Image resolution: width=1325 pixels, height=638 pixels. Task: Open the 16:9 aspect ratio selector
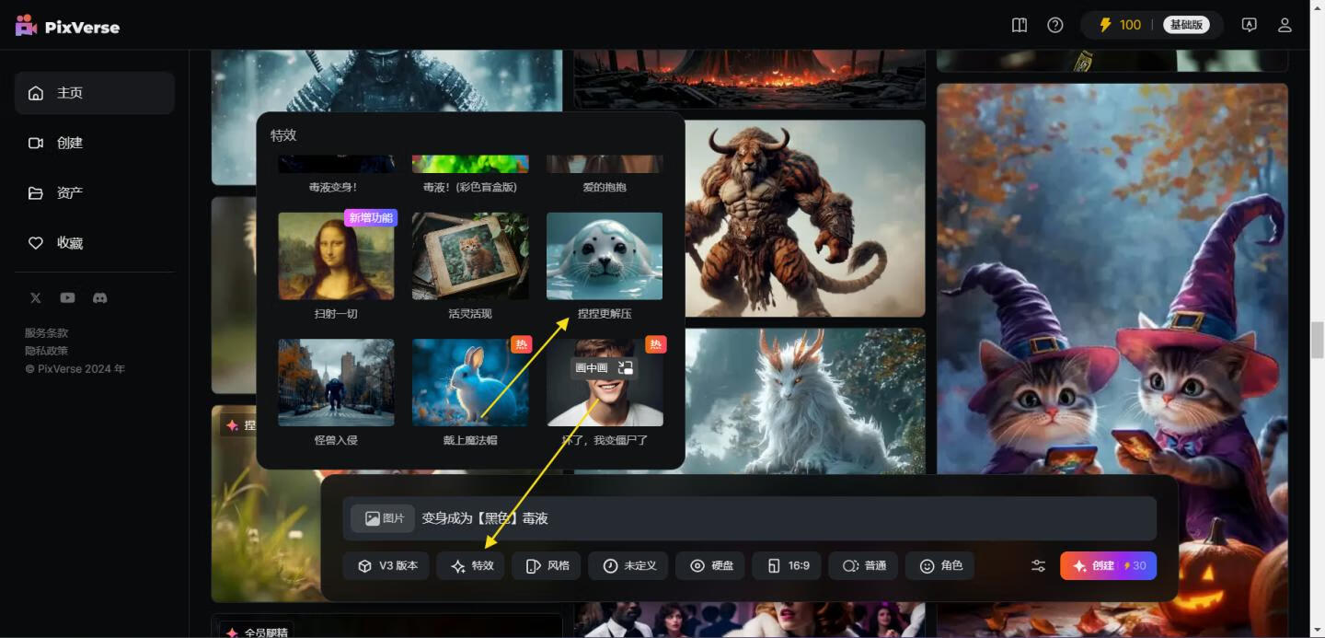(787, 566)
